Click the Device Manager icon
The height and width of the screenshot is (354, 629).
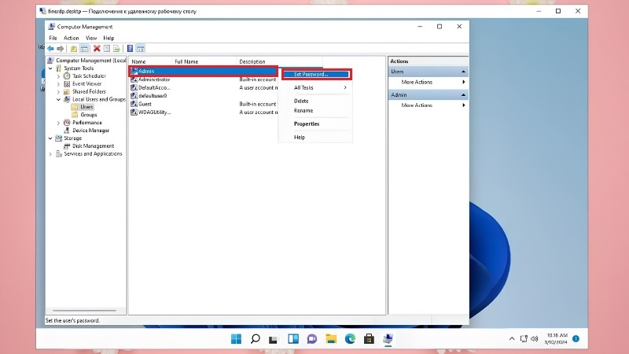[67, 131]
